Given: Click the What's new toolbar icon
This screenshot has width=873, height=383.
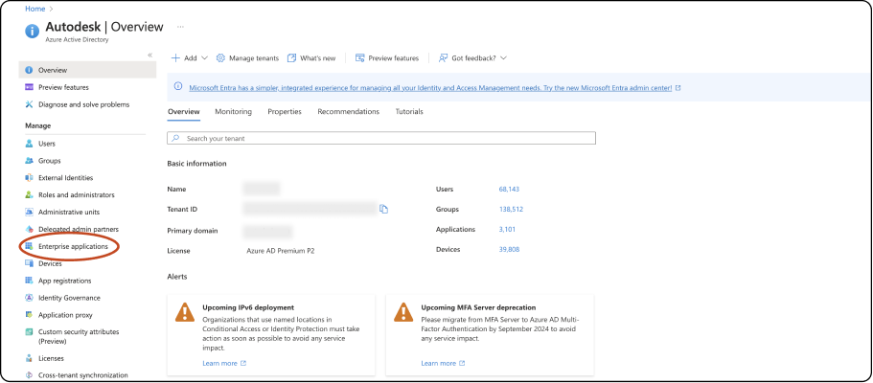Looking at the screenshot, I should click(x=291, y=57).
